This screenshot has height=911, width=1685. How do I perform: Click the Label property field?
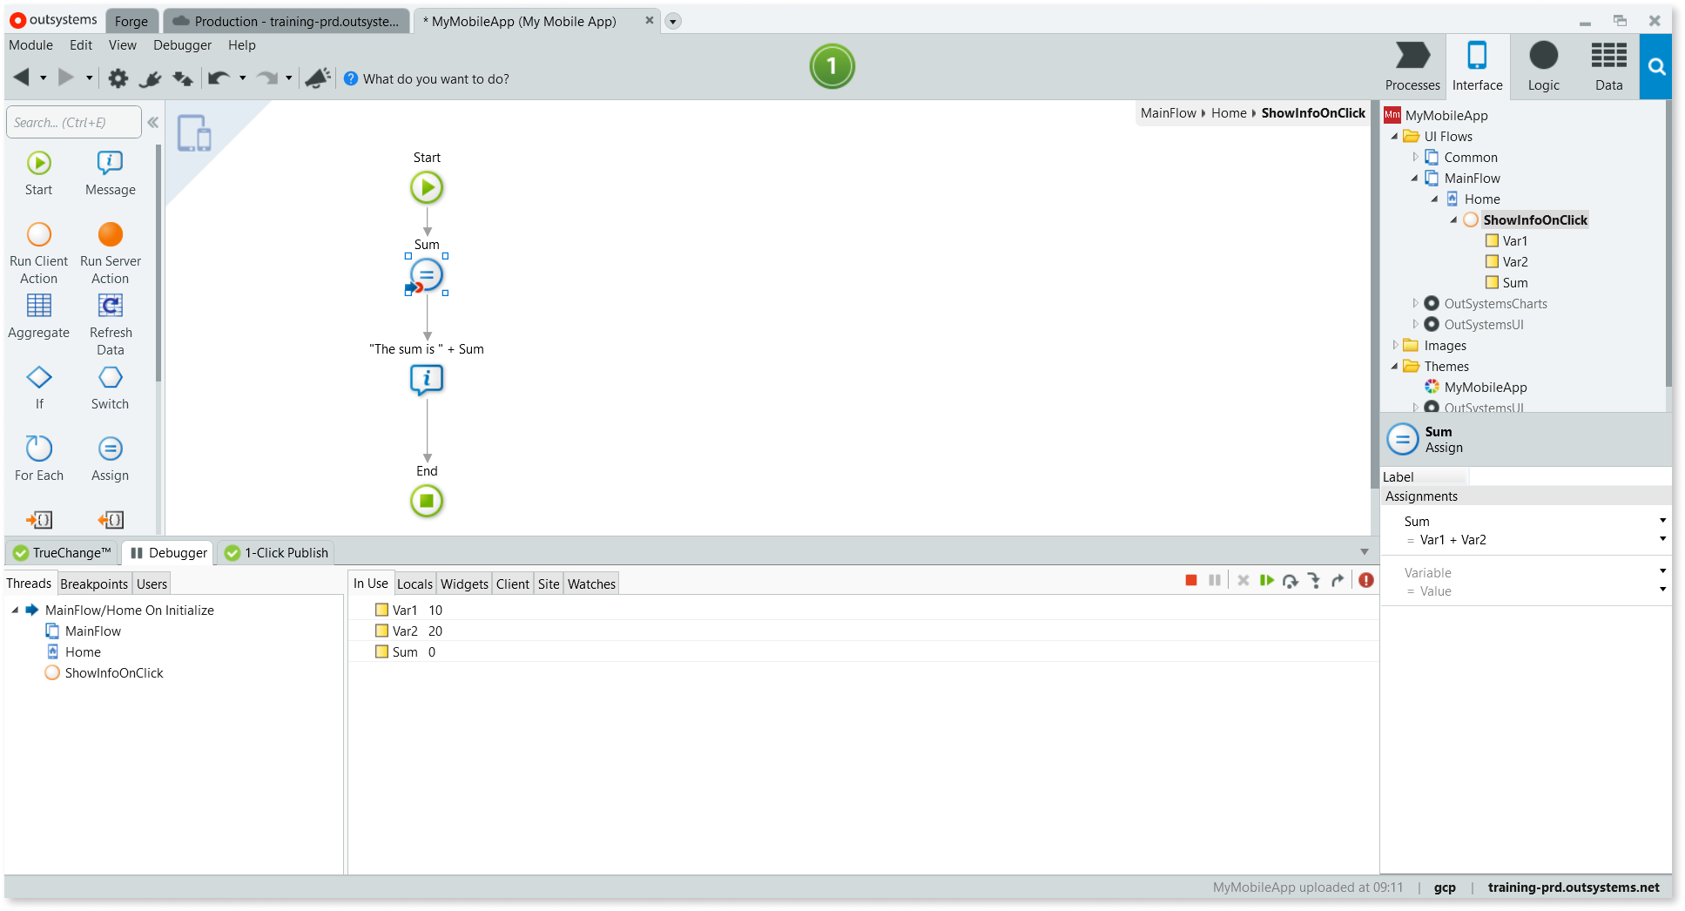coord(1569,477)
